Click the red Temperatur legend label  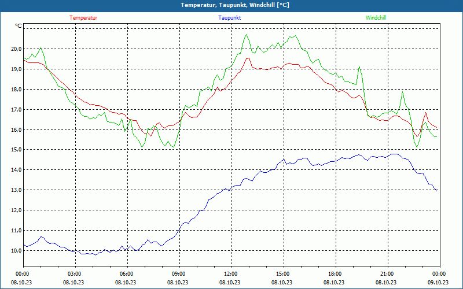pos(83,18)
